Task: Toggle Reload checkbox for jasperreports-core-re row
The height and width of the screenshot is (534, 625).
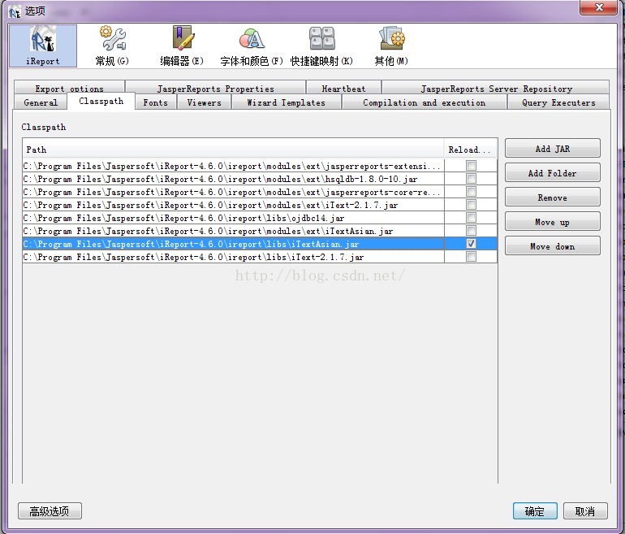Action: [471, 192]
